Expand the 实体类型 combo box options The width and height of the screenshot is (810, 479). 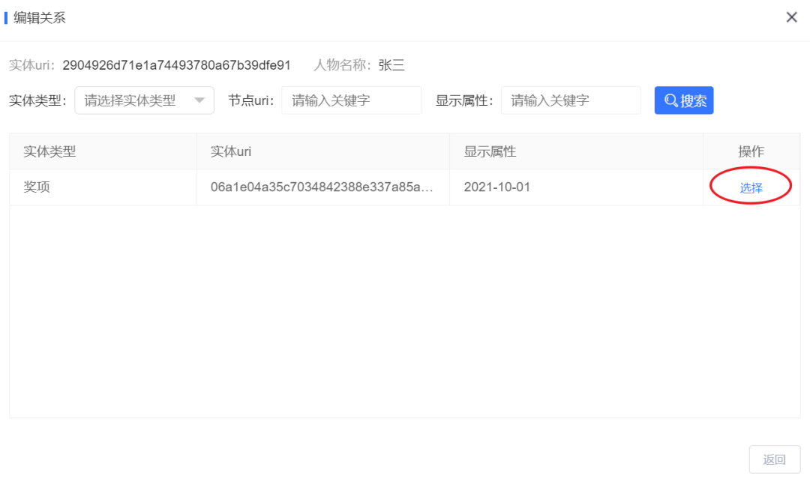pos(144,100)
